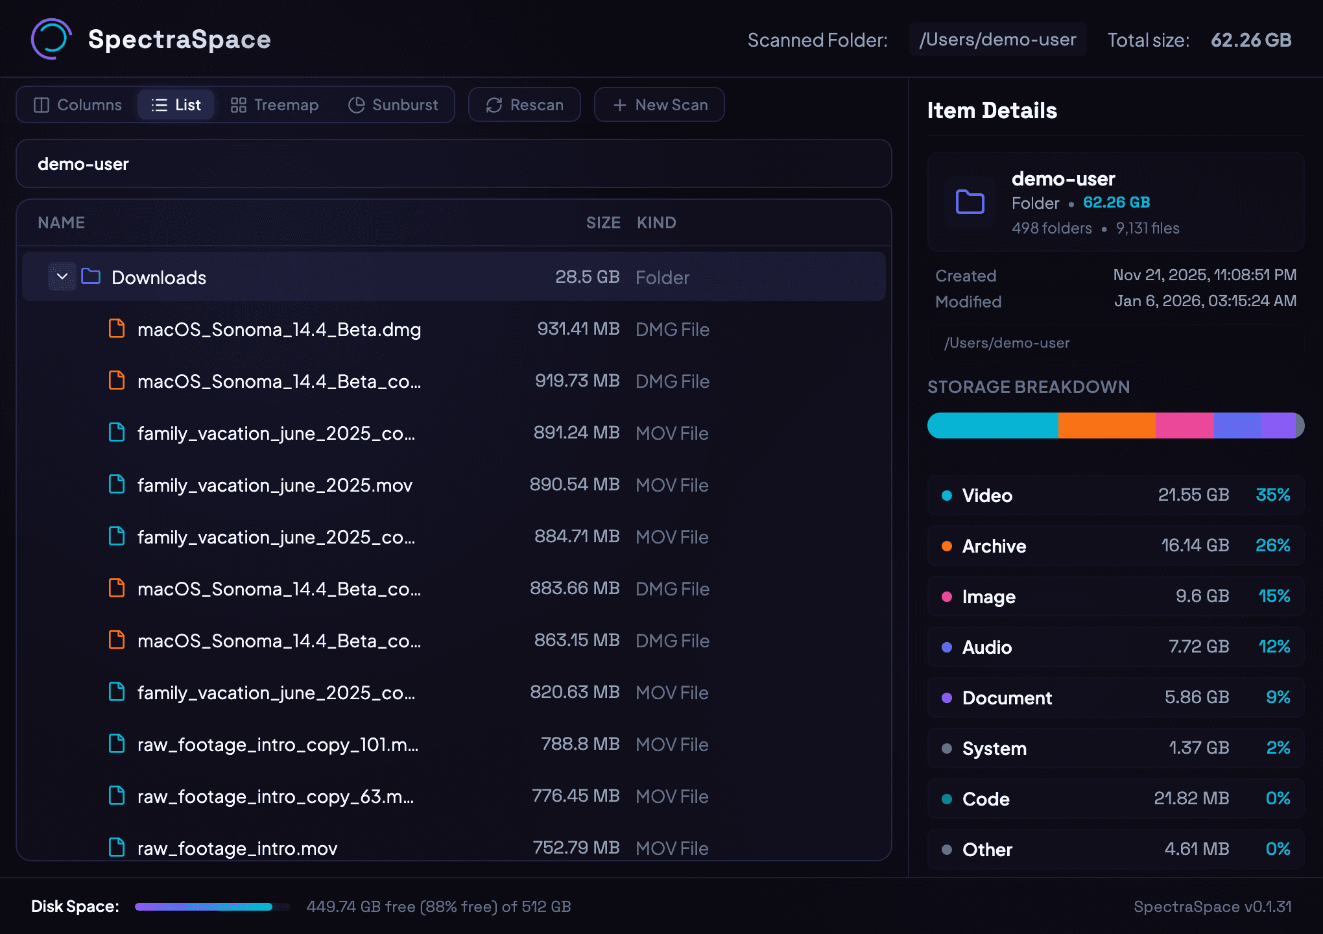Click the Created date Nov 21, 2025
Image resolution: width=1323 pixels, height=934 pixels.
(1205, 275)
